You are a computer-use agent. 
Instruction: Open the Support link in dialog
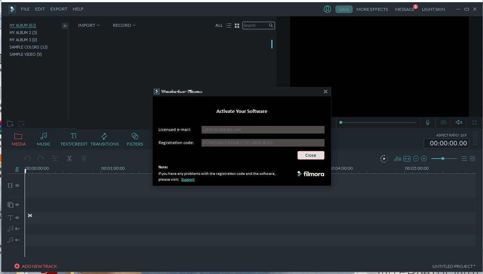click(188, 180)
